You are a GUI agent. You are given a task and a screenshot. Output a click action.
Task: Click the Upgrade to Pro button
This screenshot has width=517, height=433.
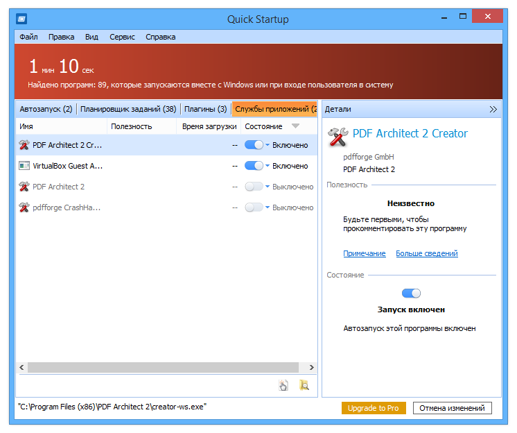coord(374,408)
